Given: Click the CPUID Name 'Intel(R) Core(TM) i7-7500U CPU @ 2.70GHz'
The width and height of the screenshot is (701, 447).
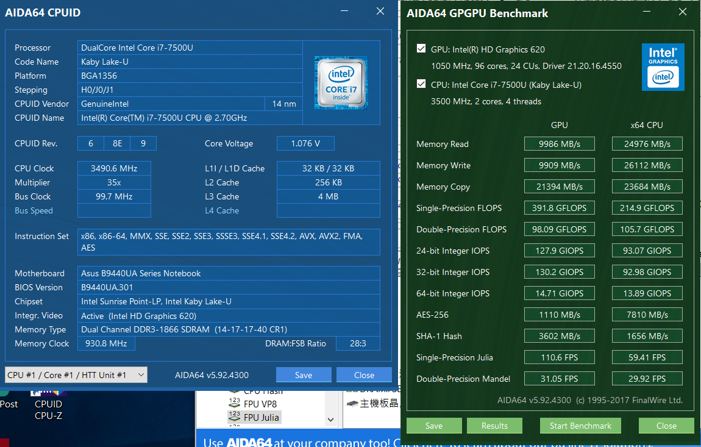Looking at the screenshot, I should [190, 118].
